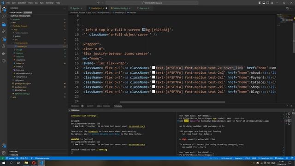Viewport: 295px width, 166px height.
Task: Switch to the Output panel tab
Action: 90,106
